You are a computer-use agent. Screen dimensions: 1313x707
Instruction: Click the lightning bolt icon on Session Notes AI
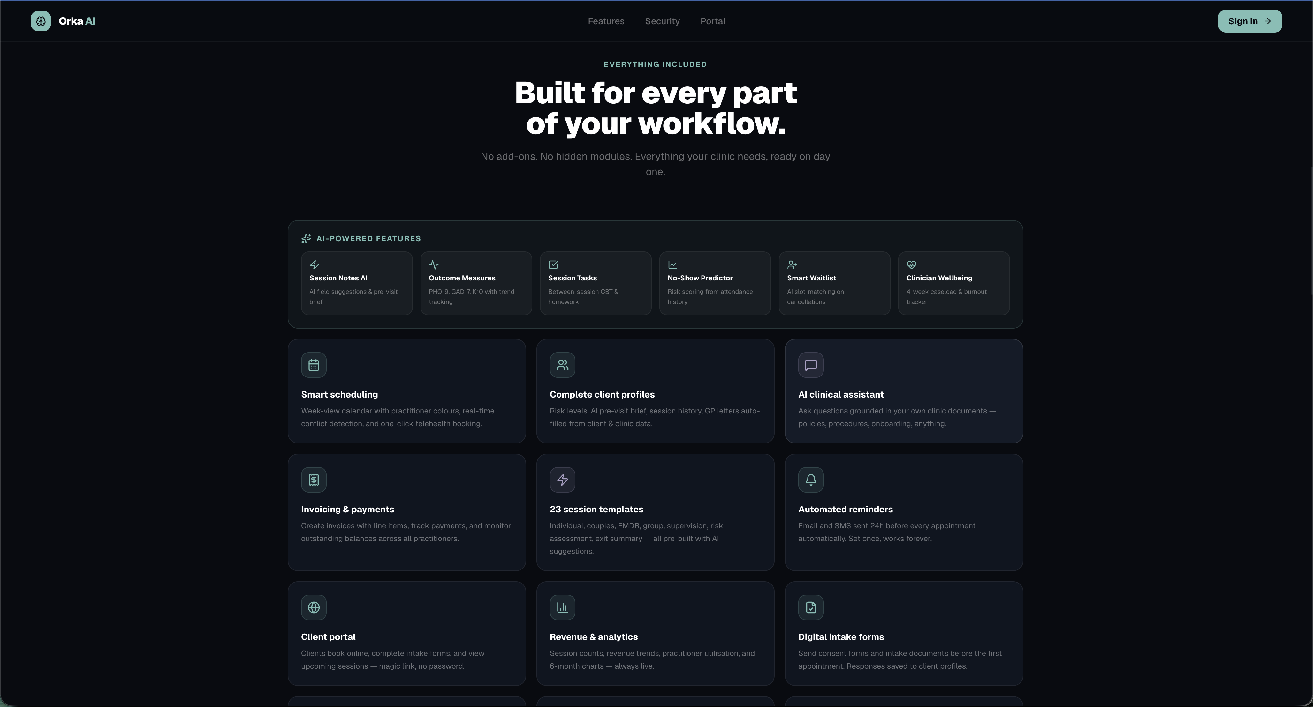point(315,265)
